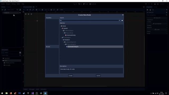Collapse the CollisionObject2D branch
169x95 pixels.
click(64, 42)
